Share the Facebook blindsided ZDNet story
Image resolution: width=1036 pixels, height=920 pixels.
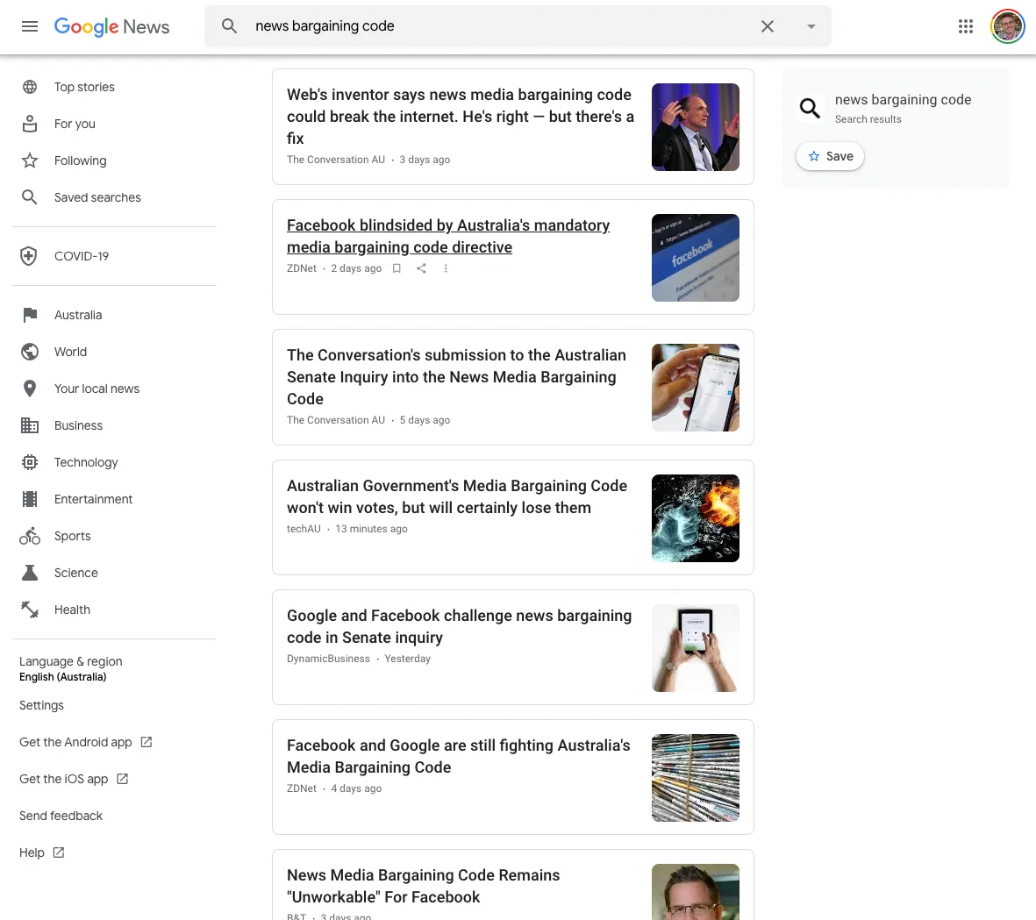pos(421,268)
